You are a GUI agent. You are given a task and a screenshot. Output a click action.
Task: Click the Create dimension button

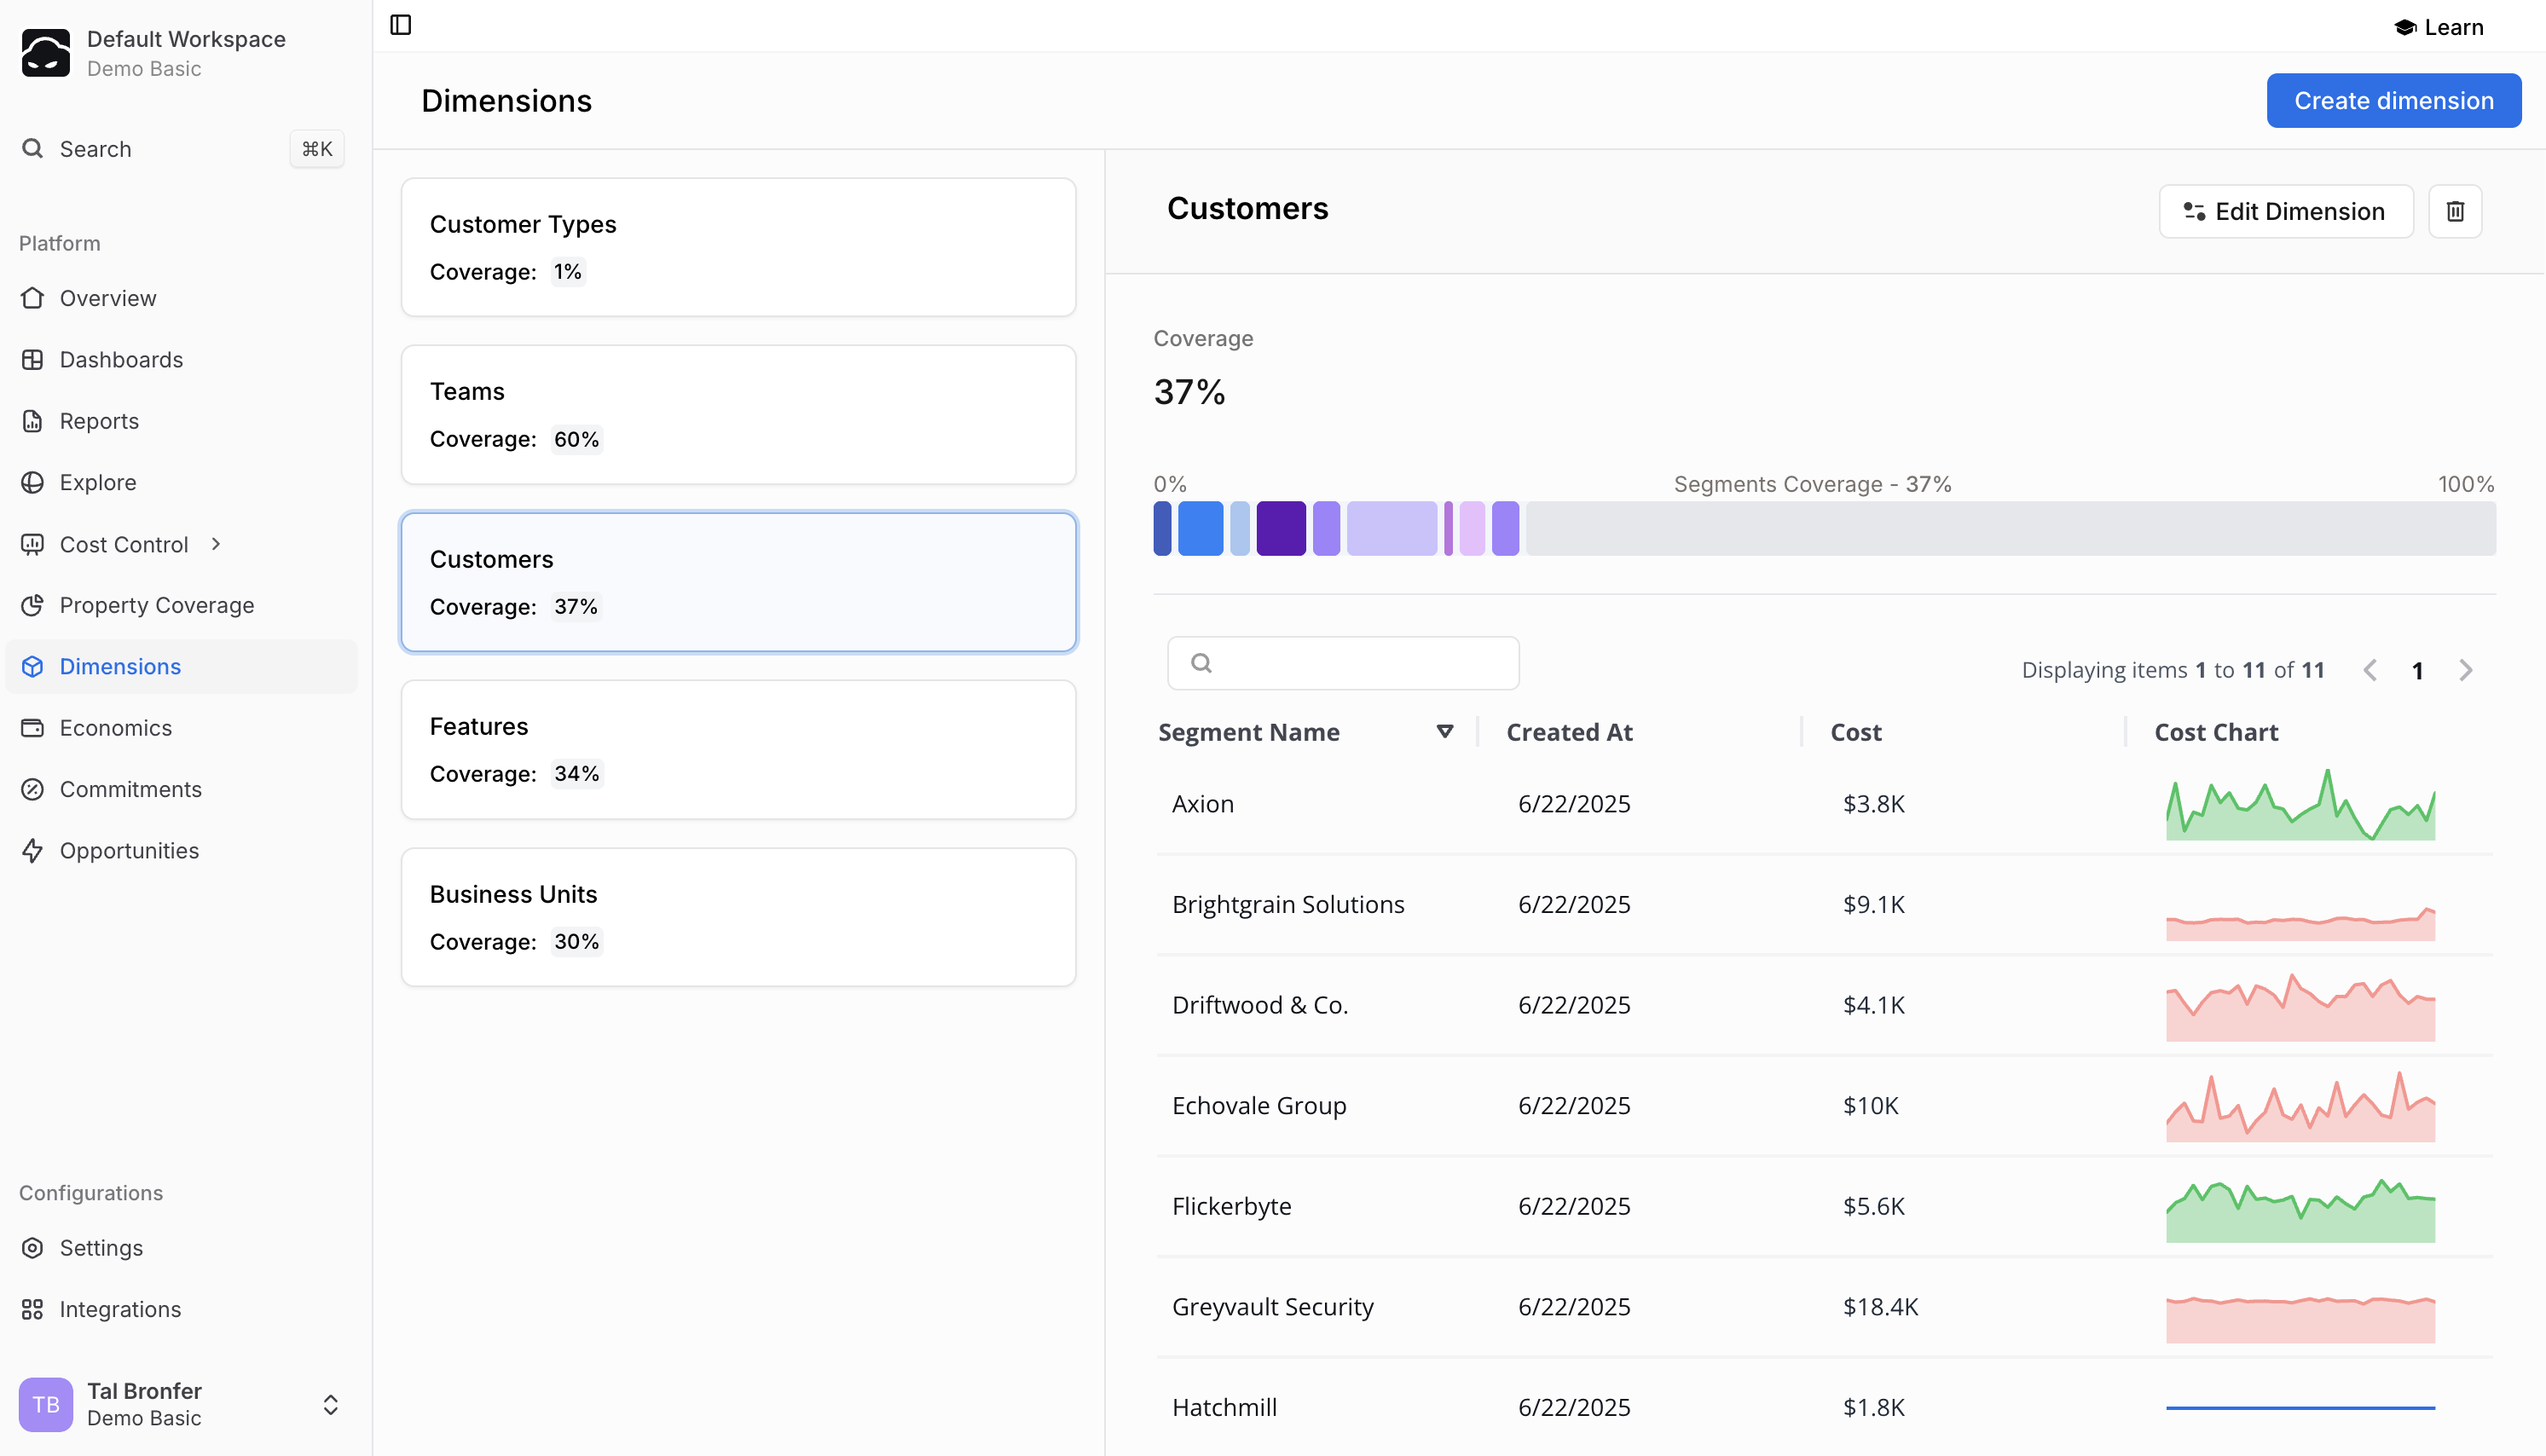coord(2393,100)
